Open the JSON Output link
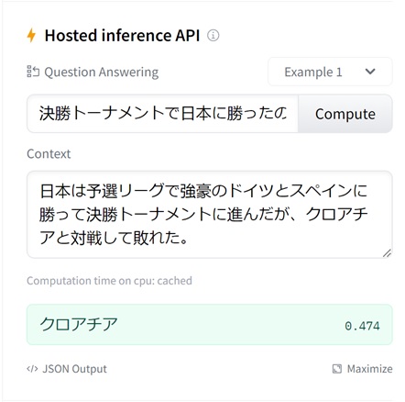405x402 pixels. coord(67,369)
